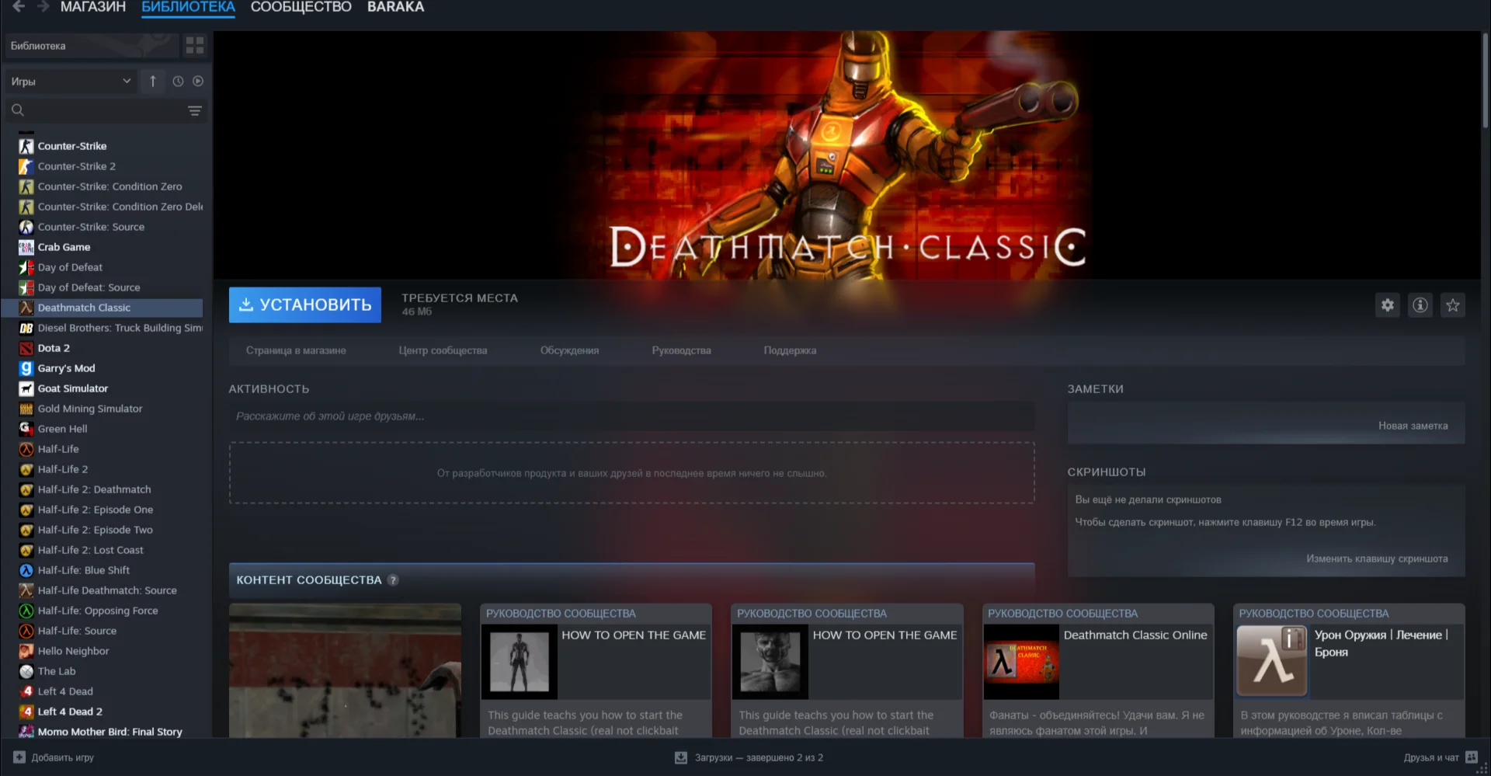Image resolution: width=1491 pixels, height=776 pixels.
Task: Click the recent activity clock icon
Action: 177,81
